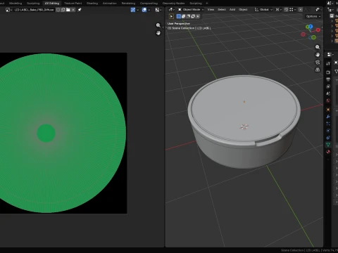Open UV editor display channels dropdown
This screenshot has width=338, height=253.
(158, 10)
